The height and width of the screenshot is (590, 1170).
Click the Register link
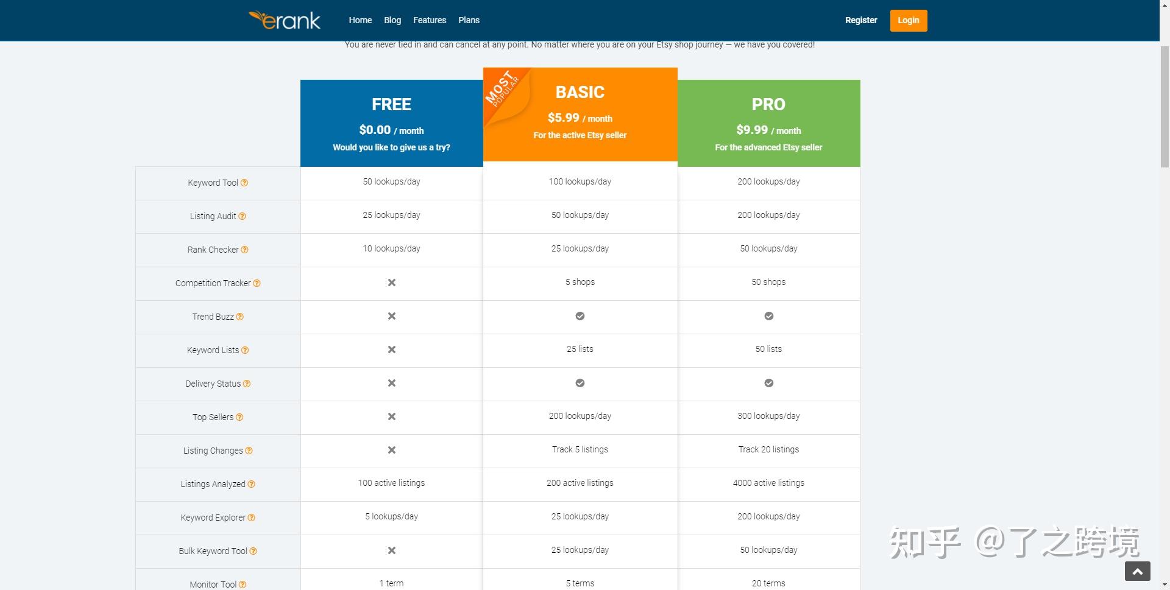[x=861, y=20]
